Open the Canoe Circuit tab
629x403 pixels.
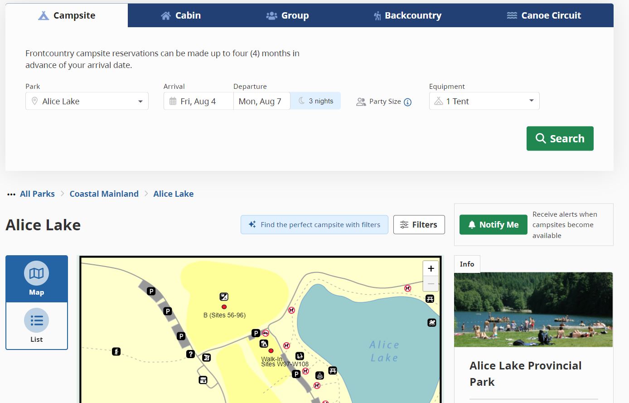click(x=544, y=15)
